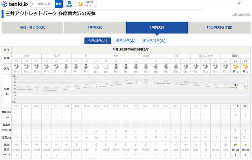Click the cloud weather icon for hour 09
Viewport: 252px width, 160px height.
click(96, 66)
